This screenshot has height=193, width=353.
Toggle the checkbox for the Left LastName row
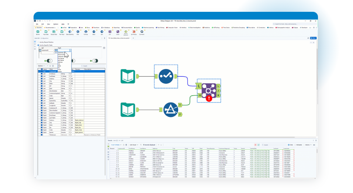coord(42,76)
